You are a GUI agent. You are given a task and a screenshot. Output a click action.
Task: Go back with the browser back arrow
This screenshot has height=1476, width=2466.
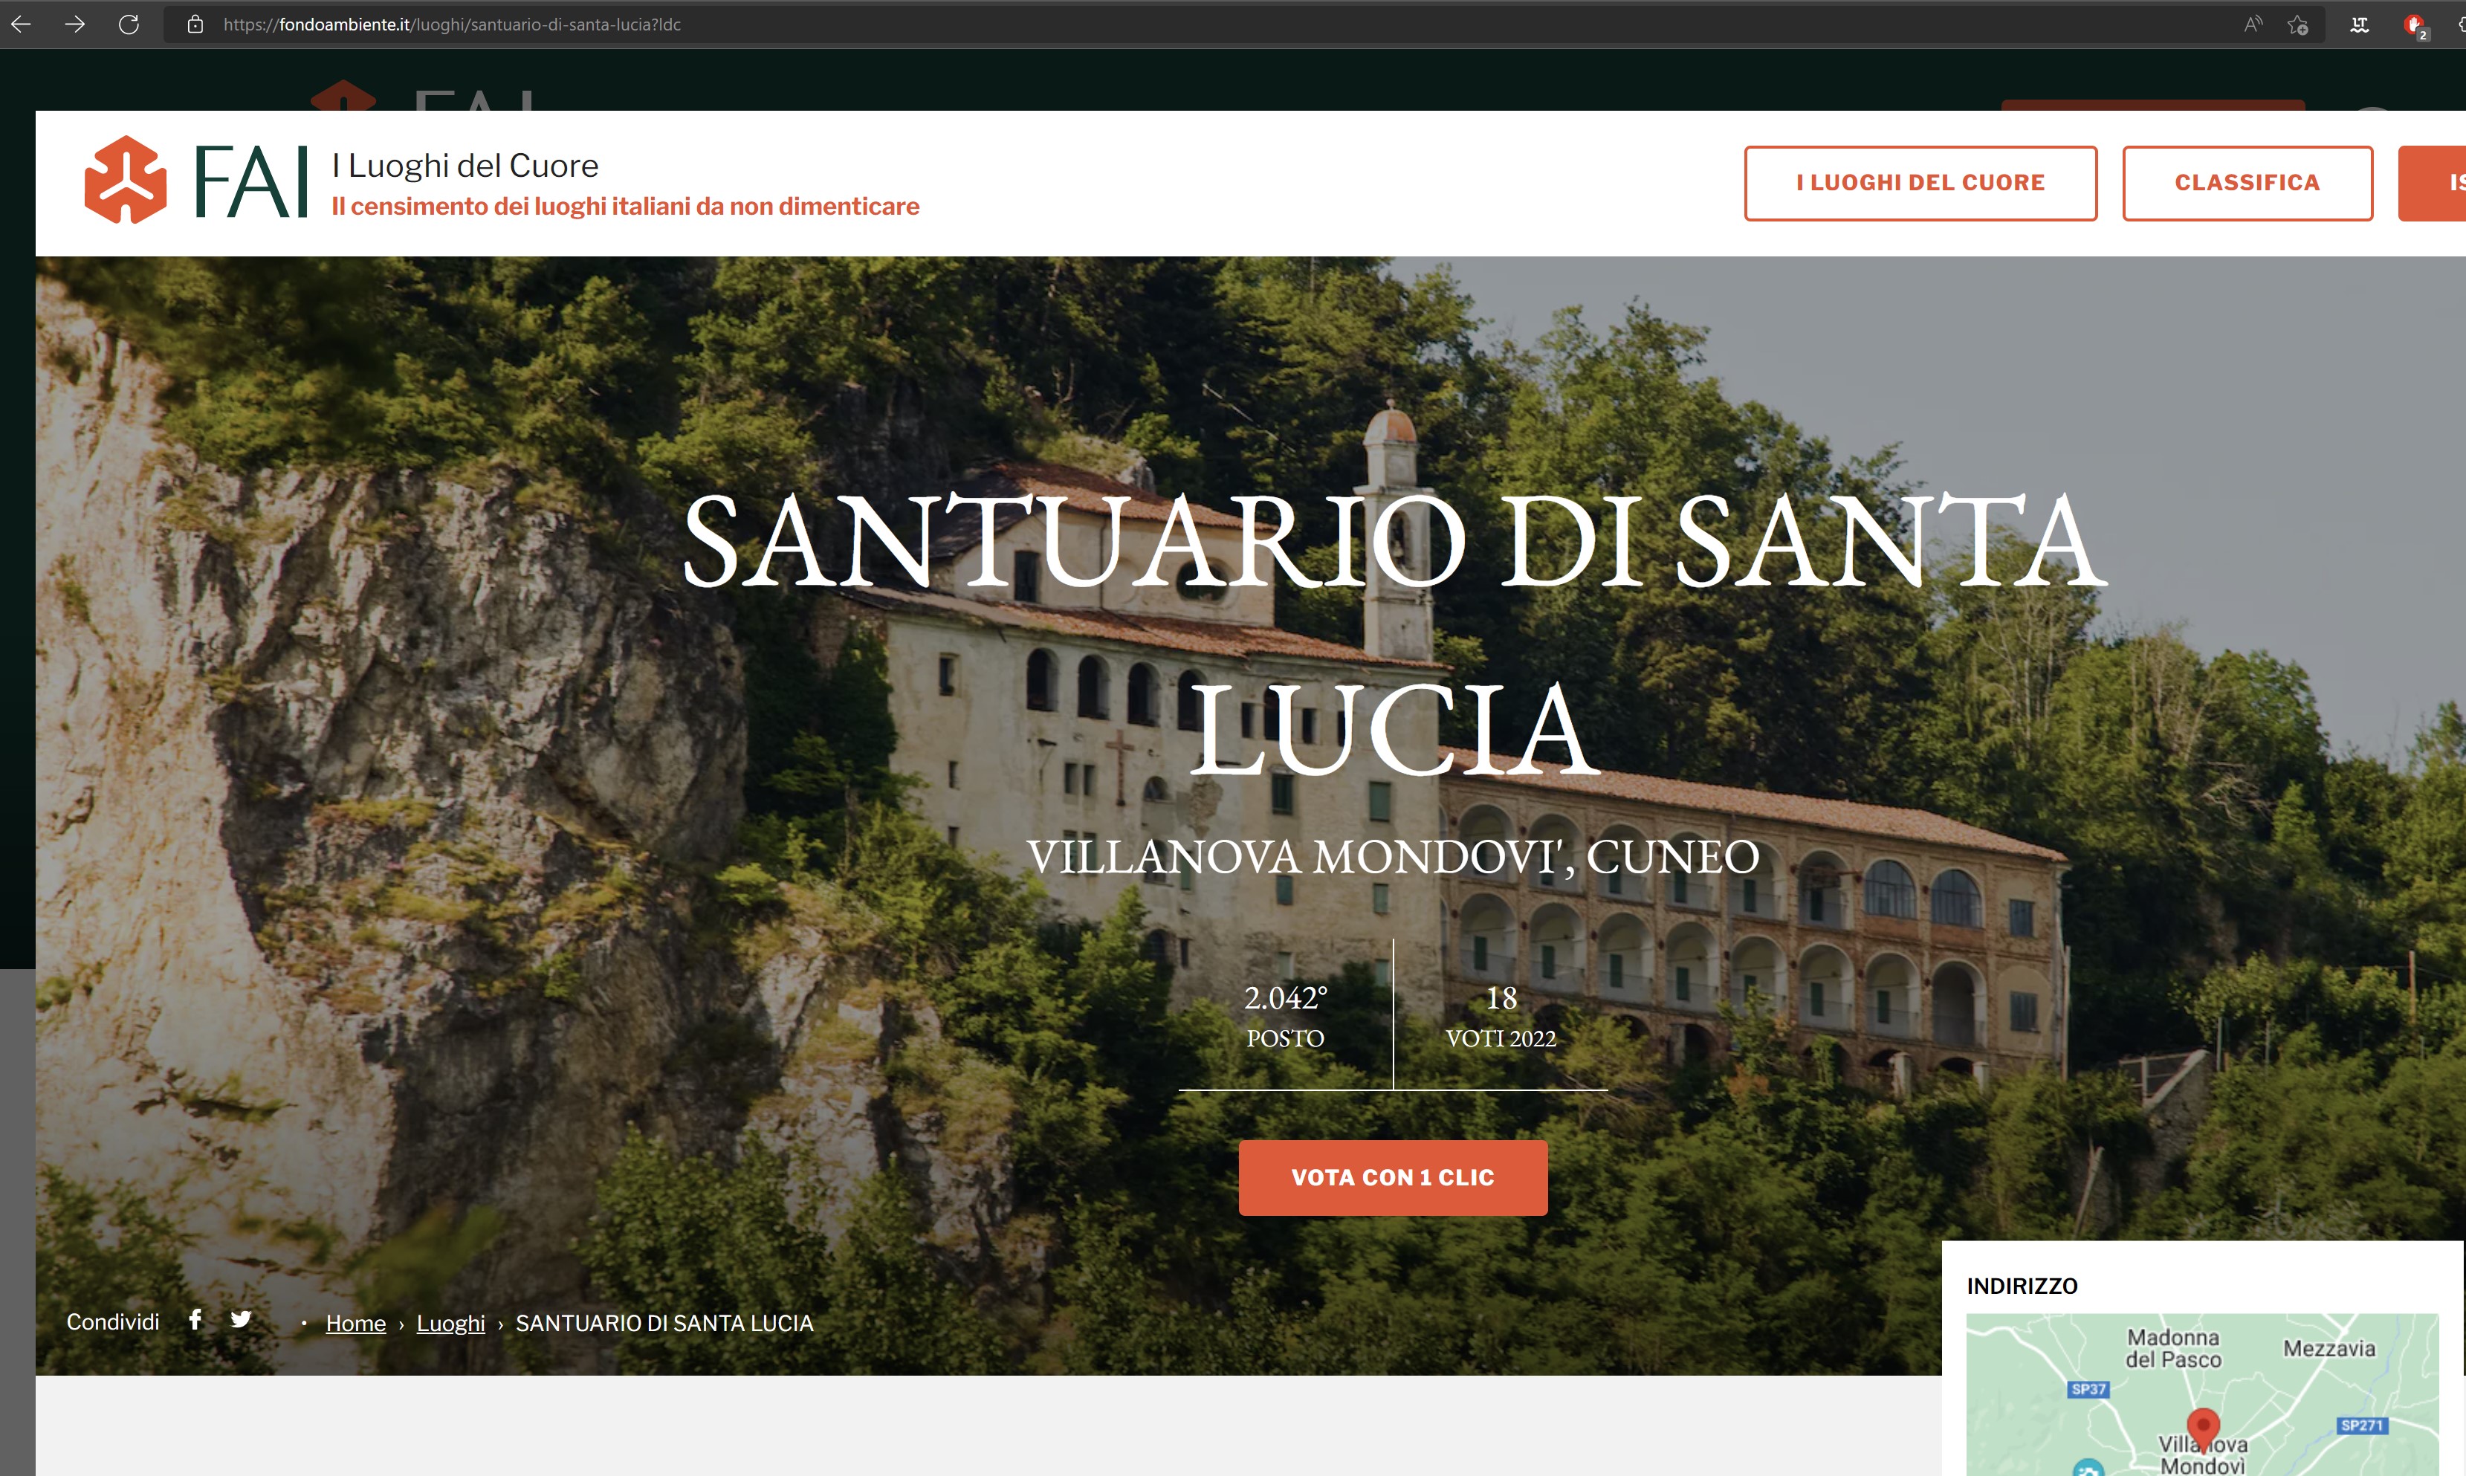pyautogui.click(x=21, y=24)
